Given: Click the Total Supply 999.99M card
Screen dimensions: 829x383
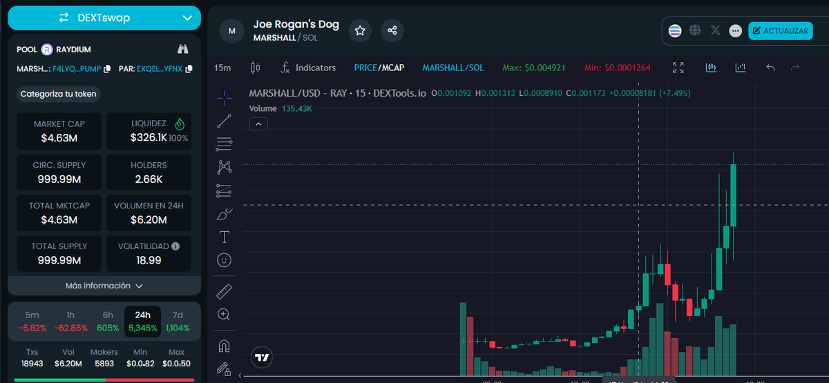Looking at the screenshot, I should [59, 253].
